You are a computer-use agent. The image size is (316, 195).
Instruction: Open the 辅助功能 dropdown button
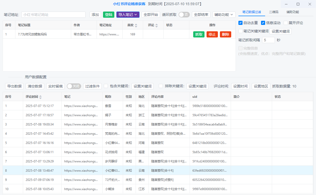pos(224,15)
